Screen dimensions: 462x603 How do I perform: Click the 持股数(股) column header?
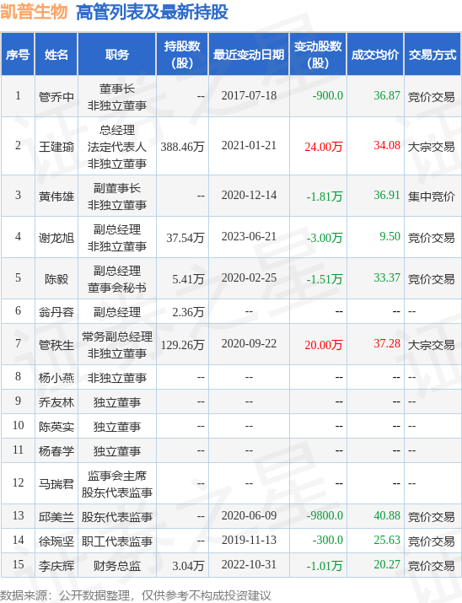[x=182, y=54]
